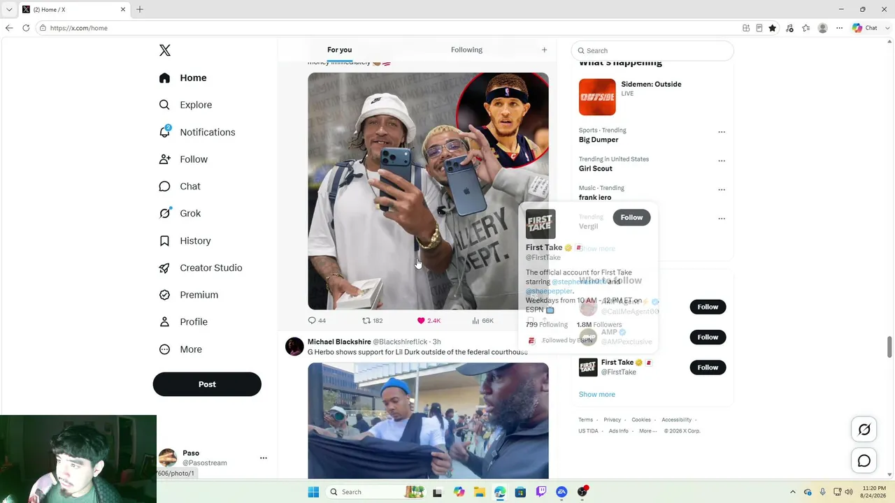Image resolution: width=895 pixels, height=503 pixels.
Task: Open the browser favorites list icon
Action: point(806,28)
